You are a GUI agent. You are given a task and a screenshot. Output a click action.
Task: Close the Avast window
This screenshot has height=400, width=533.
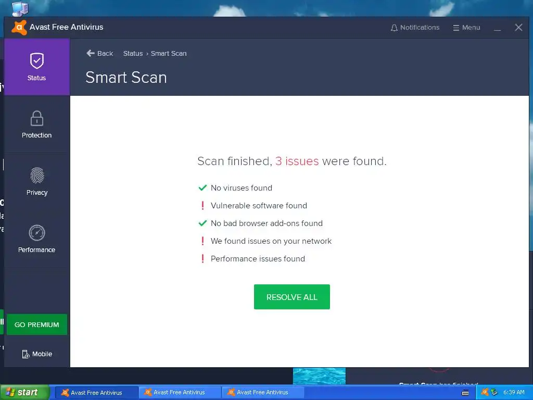(518, 28)
